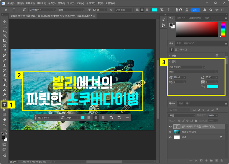Select the Crop tool
Image resolution: width=229 pixels, height=164 pixels.
coord(4,41)
